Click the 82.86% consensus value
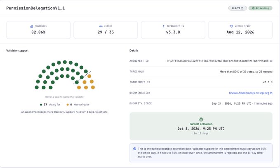This screenshot has height=168, width=280. (x=38, y=32)
